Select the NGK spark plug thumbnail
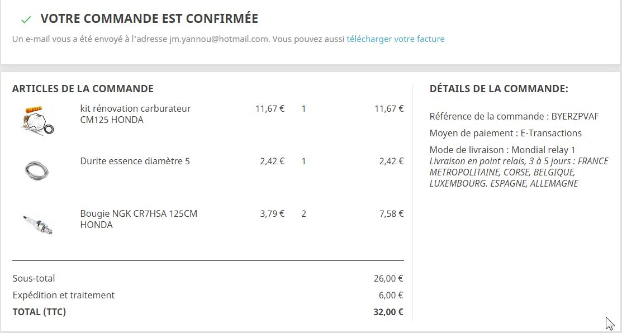 pyautogui.click(x=37, y=224)
